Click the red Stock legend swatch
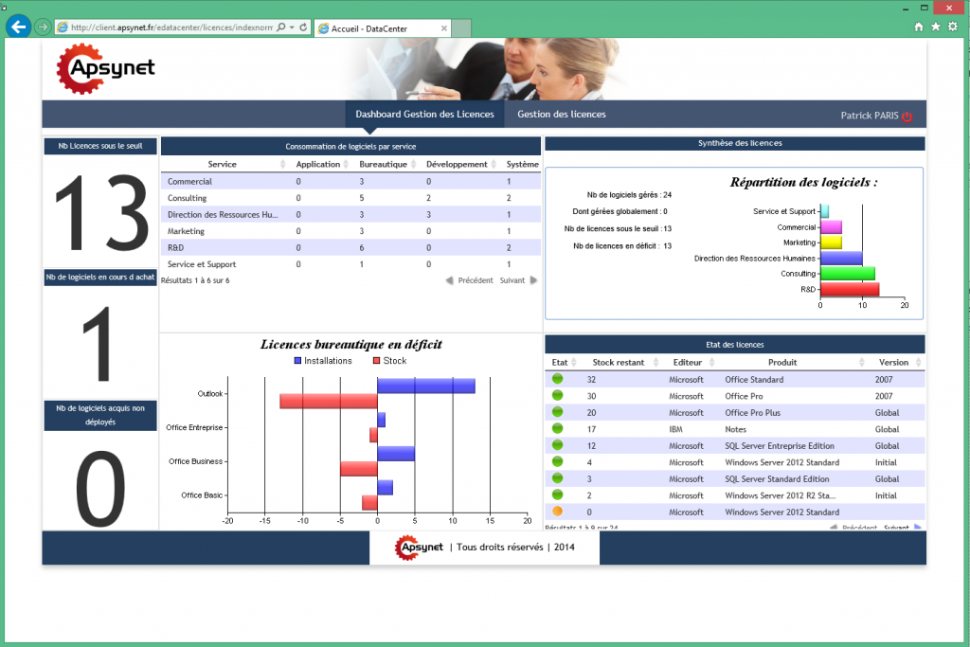970x647 pixels. click(x=376, y=361)
